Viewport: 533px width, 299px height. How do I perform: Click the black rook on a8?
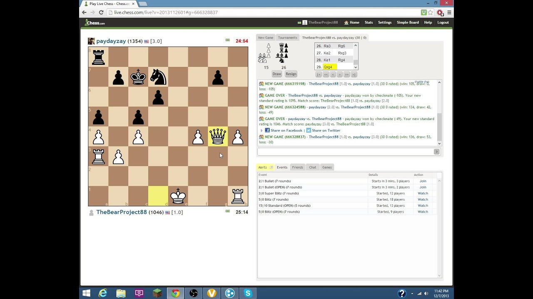click(98, 56)
